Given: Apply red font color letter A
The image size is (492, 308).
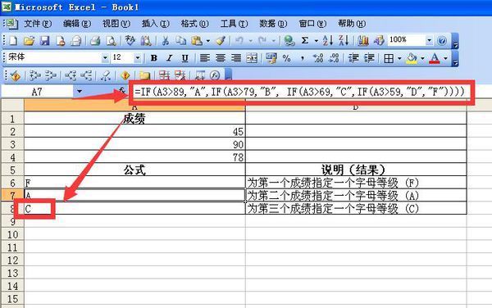Looking at the screenshot, I should click(435, 58).
